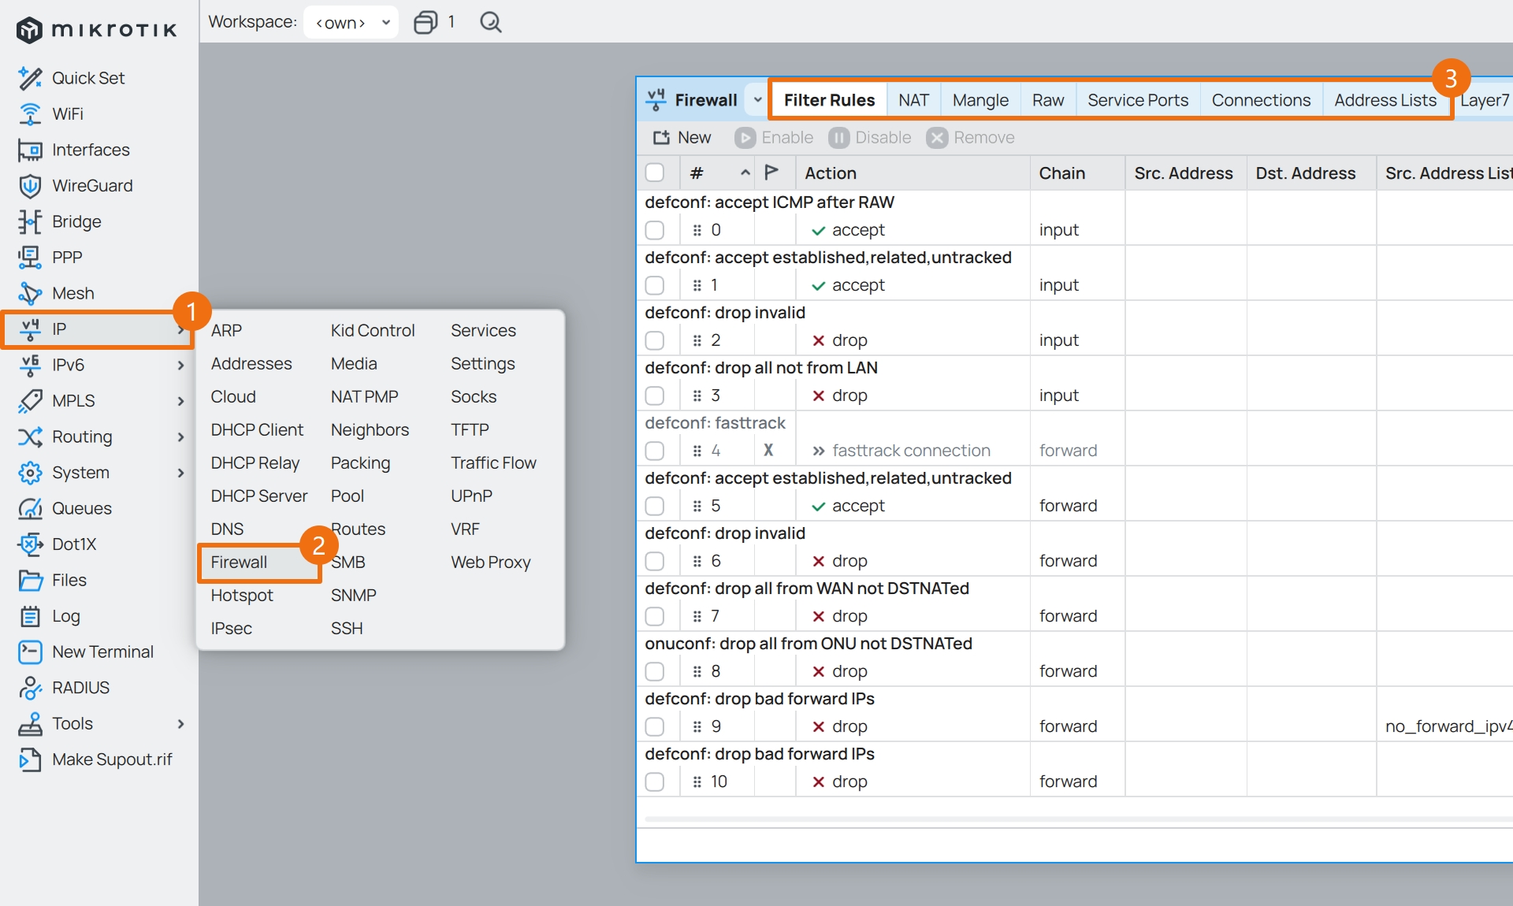
Task: Check the box for rule 3
Action: pos(655,395)
